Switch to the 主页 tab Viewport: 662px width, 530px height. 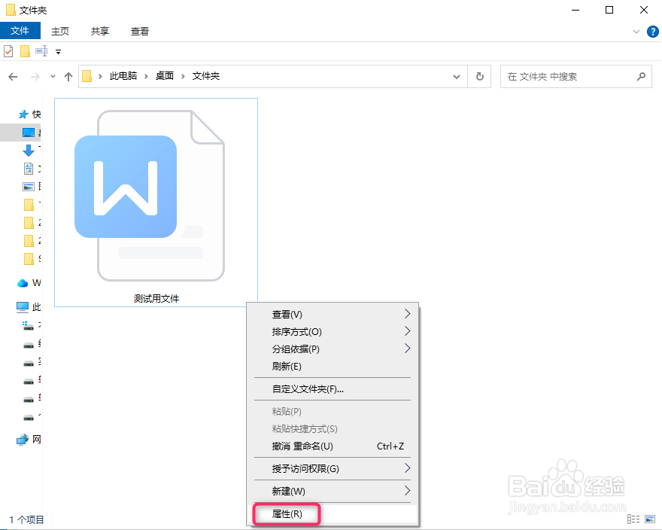(60, 31)
